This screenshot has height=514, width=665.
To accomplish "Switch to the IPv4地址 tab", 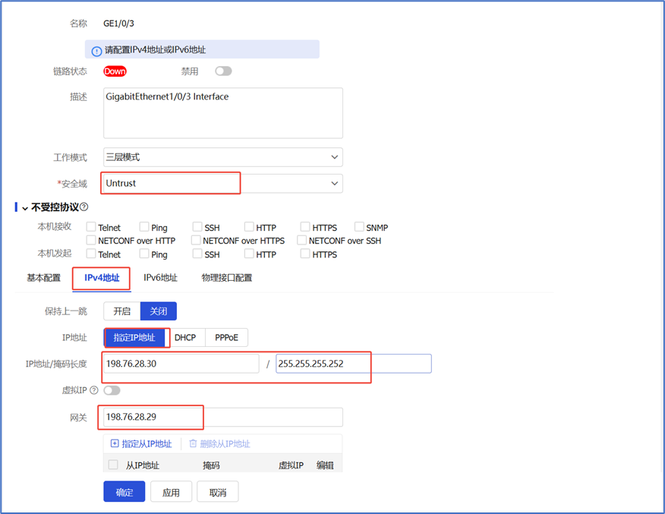I will [102, 278].
